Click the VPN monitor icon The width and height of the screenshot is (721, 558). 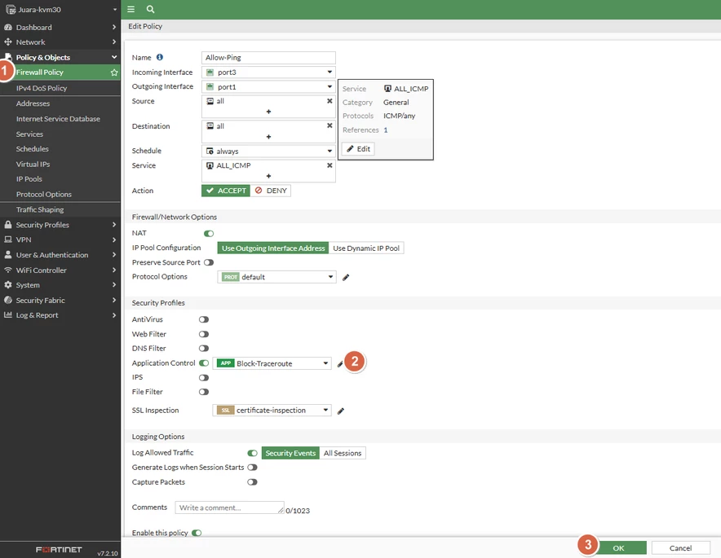point(8,239)
